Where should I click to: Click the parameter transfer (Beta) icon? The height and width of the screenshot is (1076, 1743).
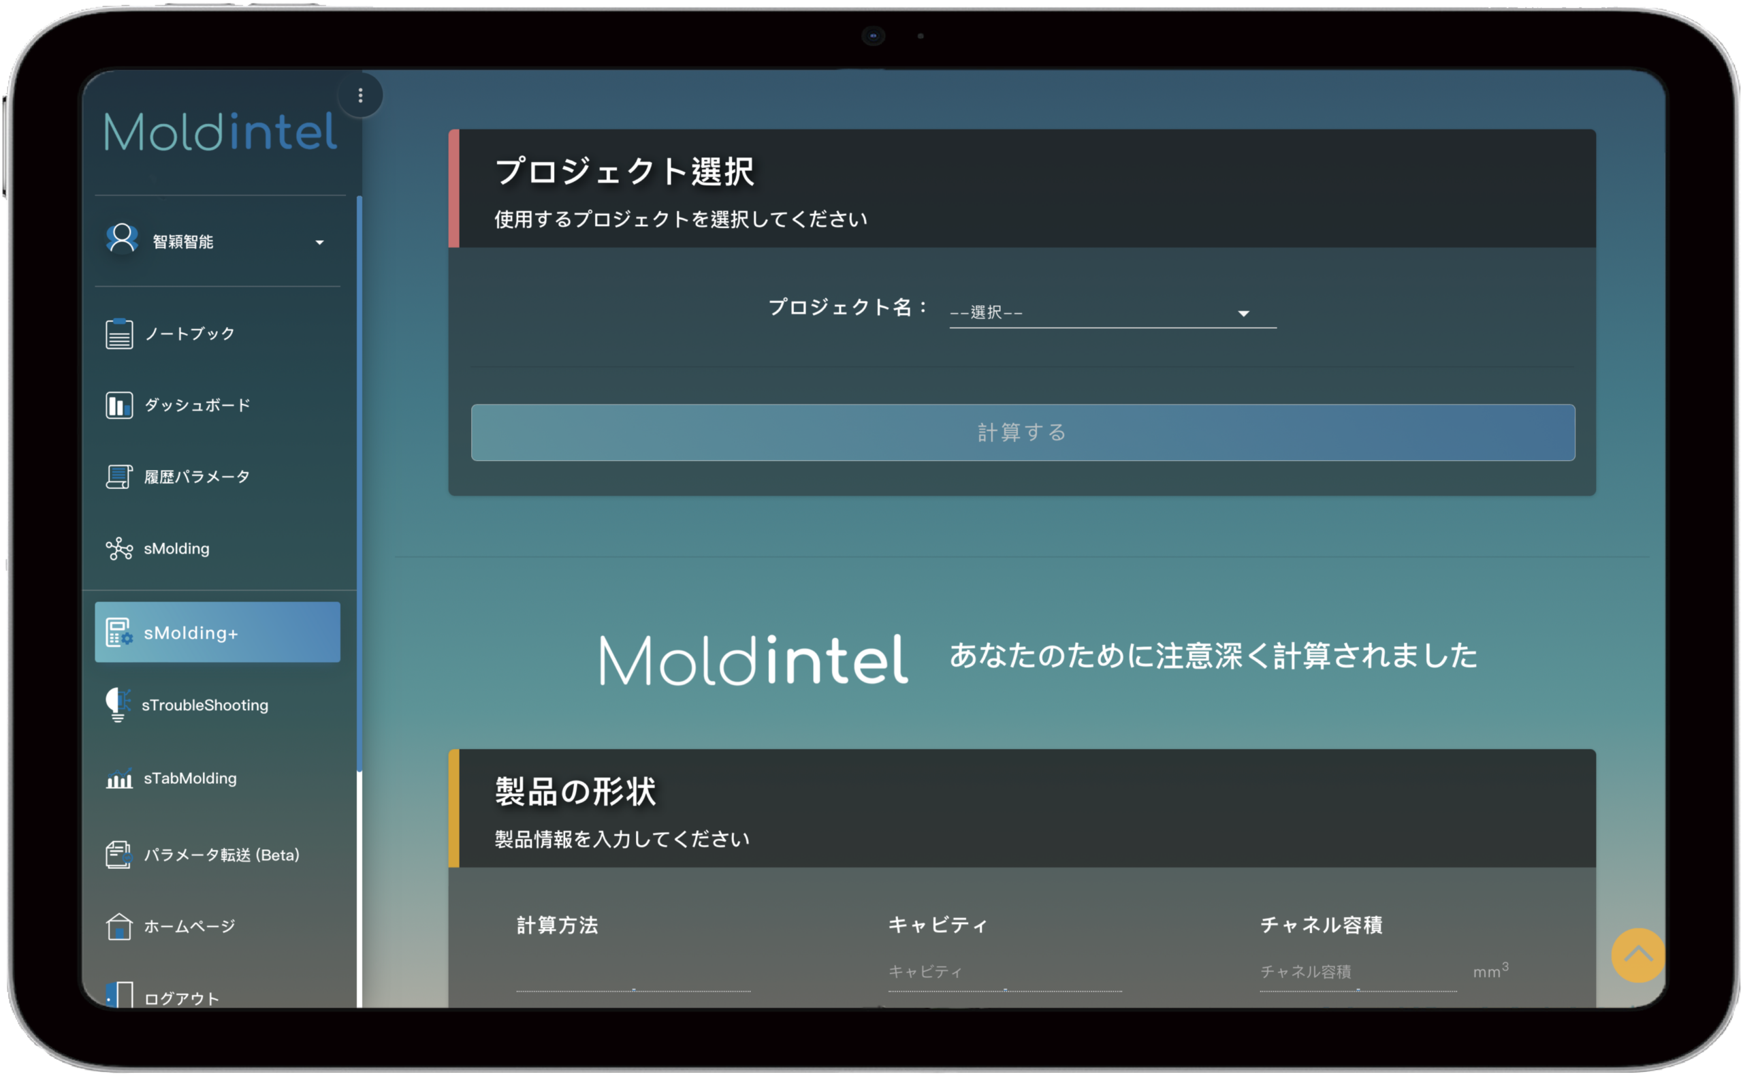coord(118,855)
